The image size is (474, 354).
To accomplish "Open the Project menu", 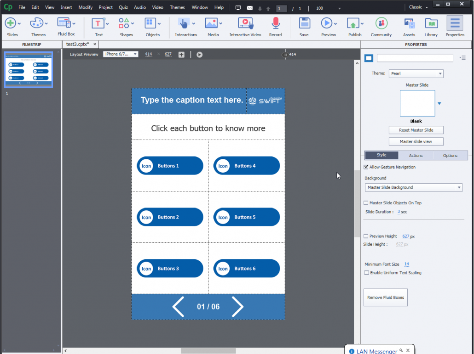I will point(105,7).
